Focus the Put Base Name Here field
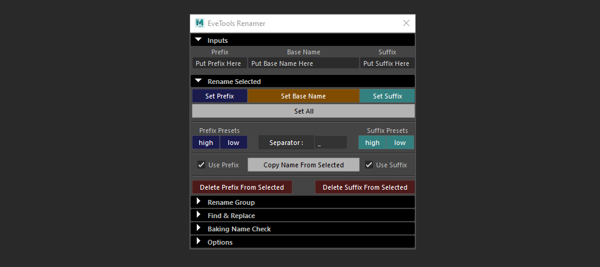 coord(303,63)
